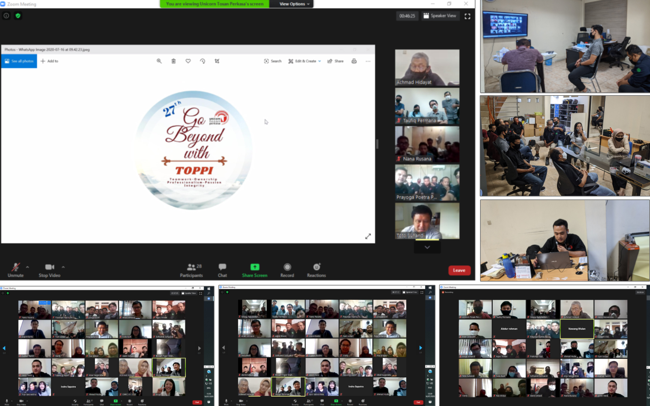Go to previous page in bottom-left Zoom gallery
This screenshot has height=406, width=650.
pyautogui.click(x=4, y=348)
